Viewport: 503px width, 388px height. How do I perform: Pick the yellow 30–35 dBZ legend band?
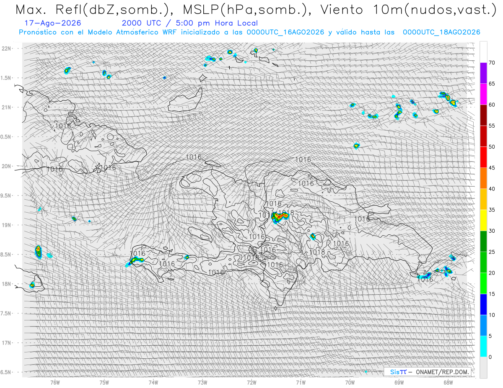483,220
